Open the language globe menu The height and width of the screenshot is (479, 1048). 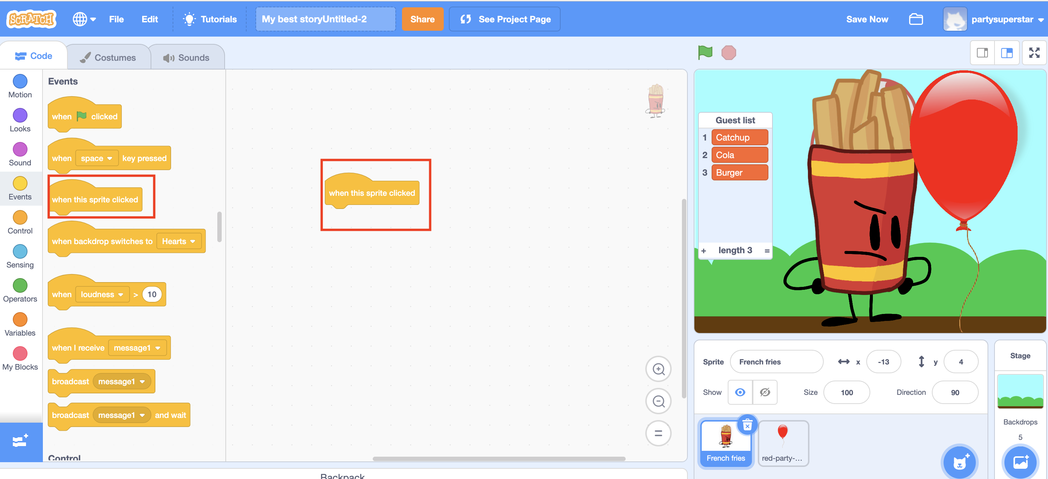pos(84,19)
